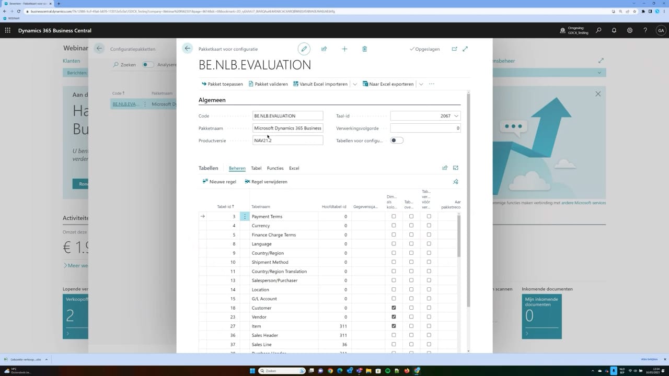Open the card in a new window icon

coord(454,49)
